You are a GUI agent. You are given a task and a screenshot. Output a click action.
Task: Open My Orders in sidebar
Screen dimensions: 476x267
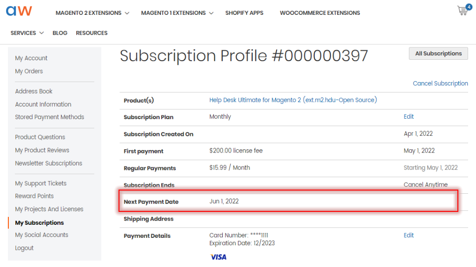point(29,71)
